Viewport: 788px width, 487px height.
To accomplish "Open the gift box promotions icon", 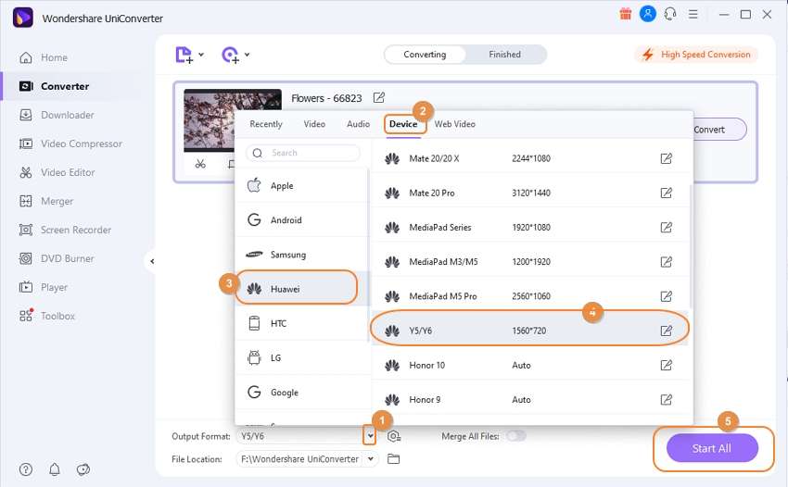I will point(625,14).
